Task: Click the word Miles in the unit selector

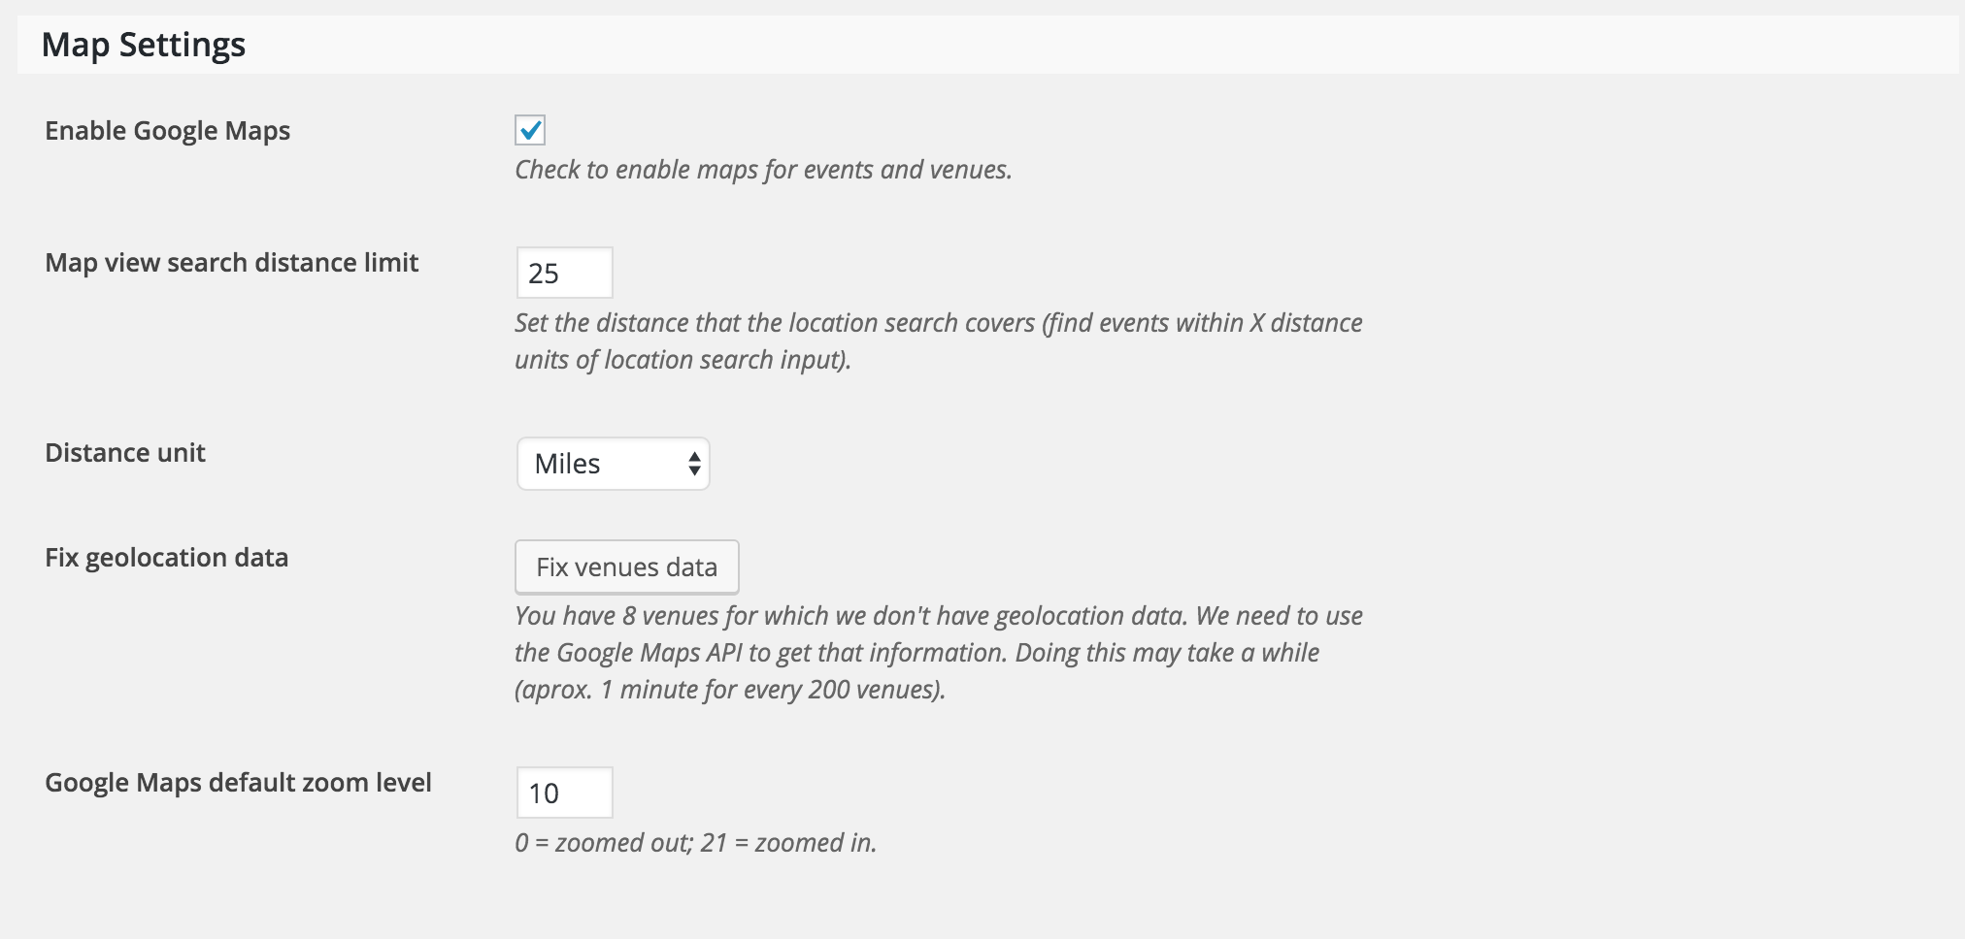Action: pos(568,464)
